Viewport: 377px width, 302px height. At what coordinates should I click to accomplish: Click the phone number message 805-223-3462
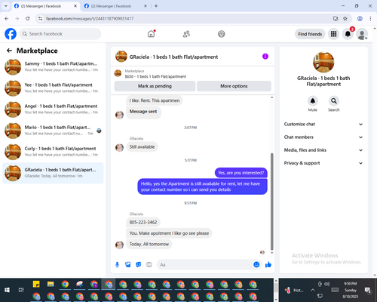[x=143, y=222]
